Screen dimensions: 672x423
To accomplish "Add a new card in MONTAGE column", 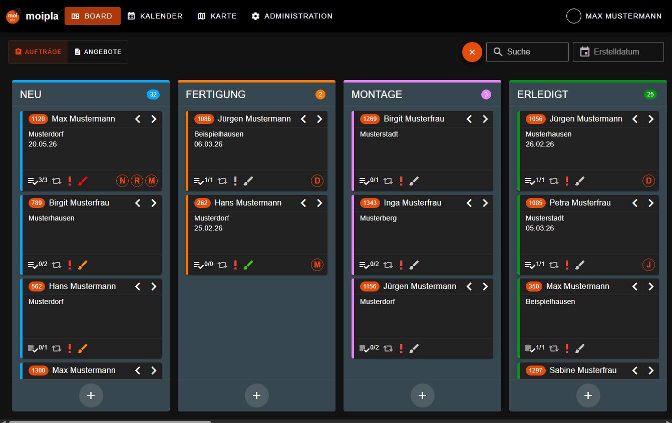I will 422,395.
